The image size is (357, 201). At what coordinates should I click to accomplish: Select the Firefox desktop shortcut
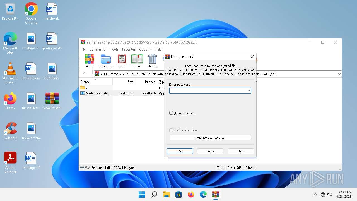pyautogui.click(x=10, y=101)
